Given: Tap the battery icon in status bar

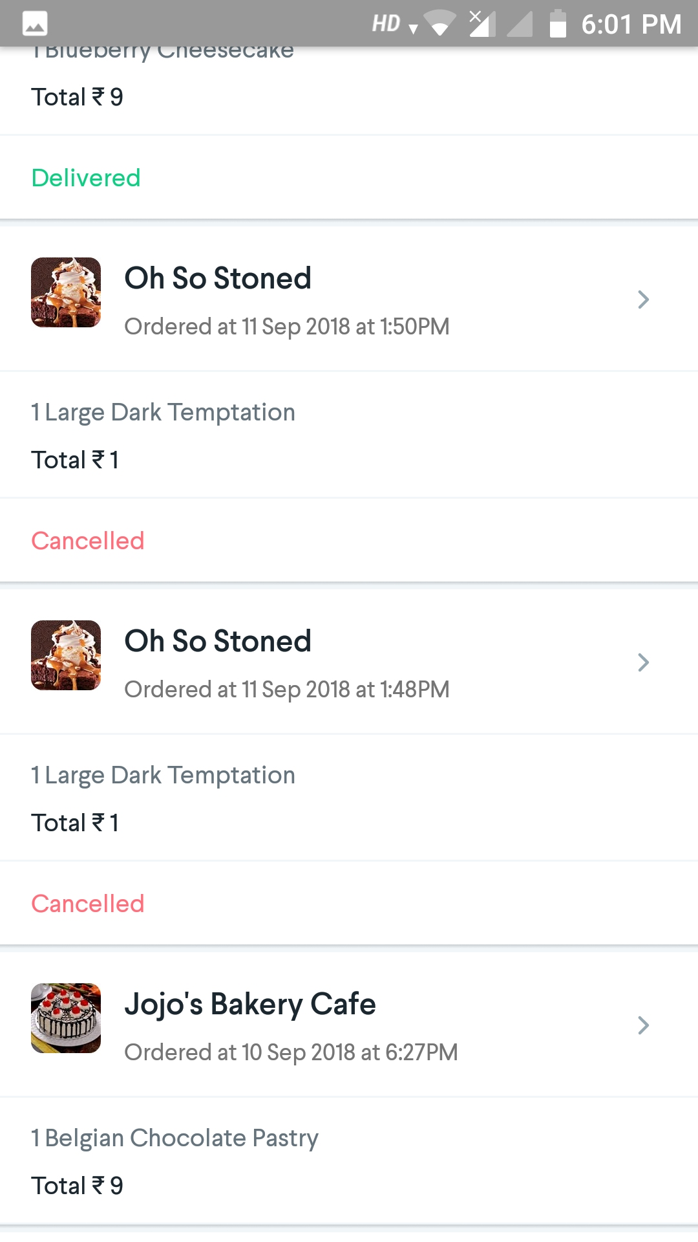Looking at the screenshot, I should [x=557, y=24].
